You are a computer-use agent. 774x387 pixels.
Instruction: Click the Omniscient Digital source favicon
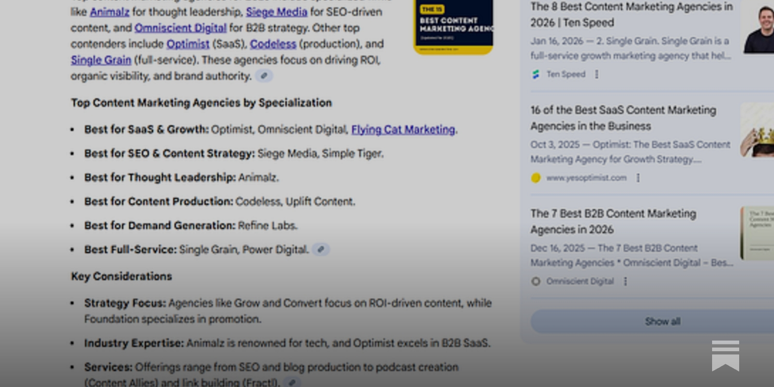pyautogui.click(x=536, y=281)
